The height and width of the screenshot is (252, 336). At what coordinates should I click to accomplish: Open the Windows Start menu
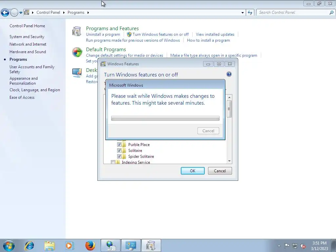pos(9,245)
